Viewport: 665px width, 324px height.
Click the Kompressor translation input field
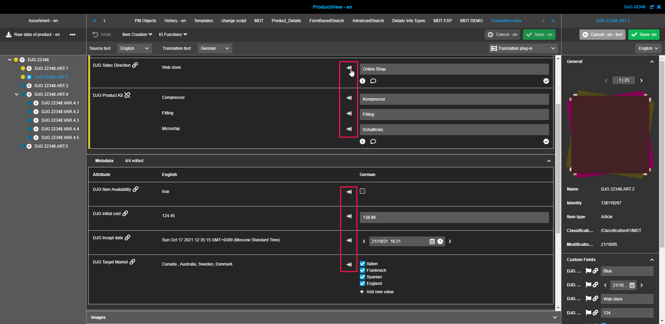click(x=454, y=99)
